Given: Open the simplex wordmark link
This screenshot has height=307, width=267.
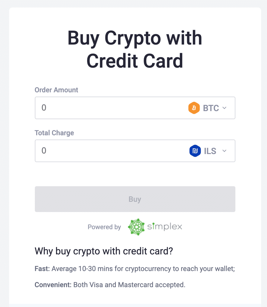Looking at the screenshot, I should [165, 226].
